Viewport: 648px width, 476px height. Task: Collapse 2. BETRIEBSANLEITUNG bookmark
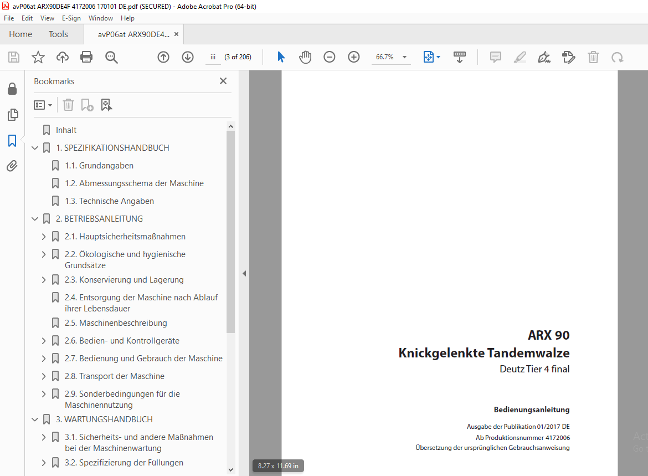pos(35,219)
